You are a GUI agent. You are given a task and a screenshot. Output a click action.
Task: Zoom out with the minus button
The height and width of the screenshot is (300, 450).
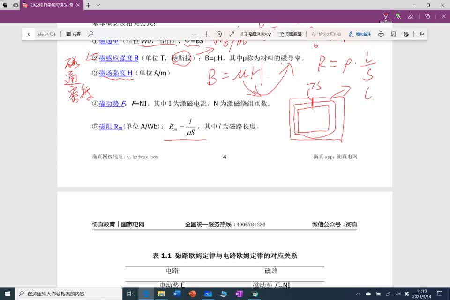194,34
